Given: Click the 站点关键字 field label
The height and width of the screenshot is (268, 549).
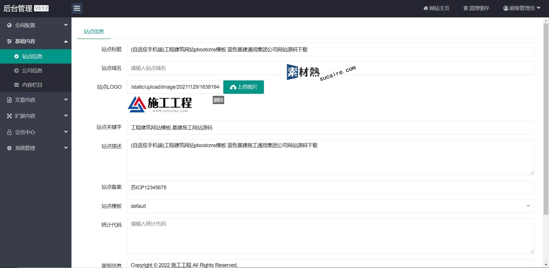Looking at the screenshot, I should point(109,127).
